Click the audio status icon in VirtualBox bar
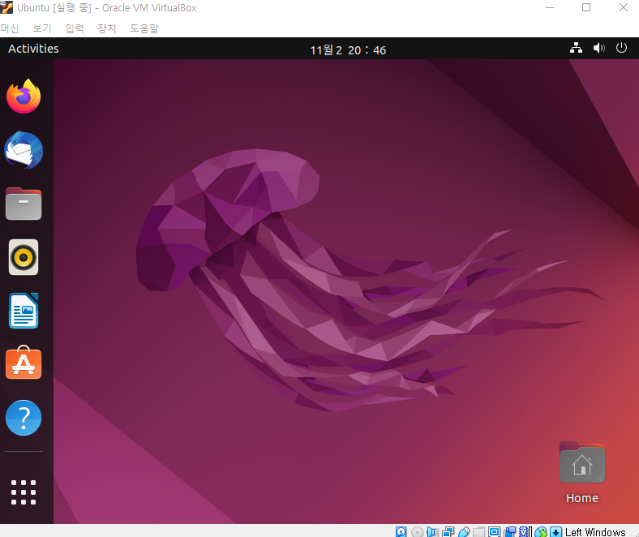Image resolution: width=639 pixels, height=537 pixels. click(432, 531)
